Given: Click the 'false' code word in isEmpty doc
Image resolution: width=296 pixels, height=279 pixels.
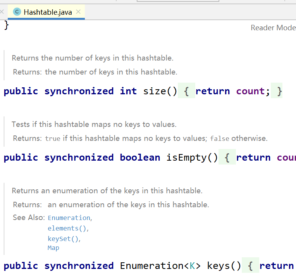Looking at the screenshot, I should [220, 139].
